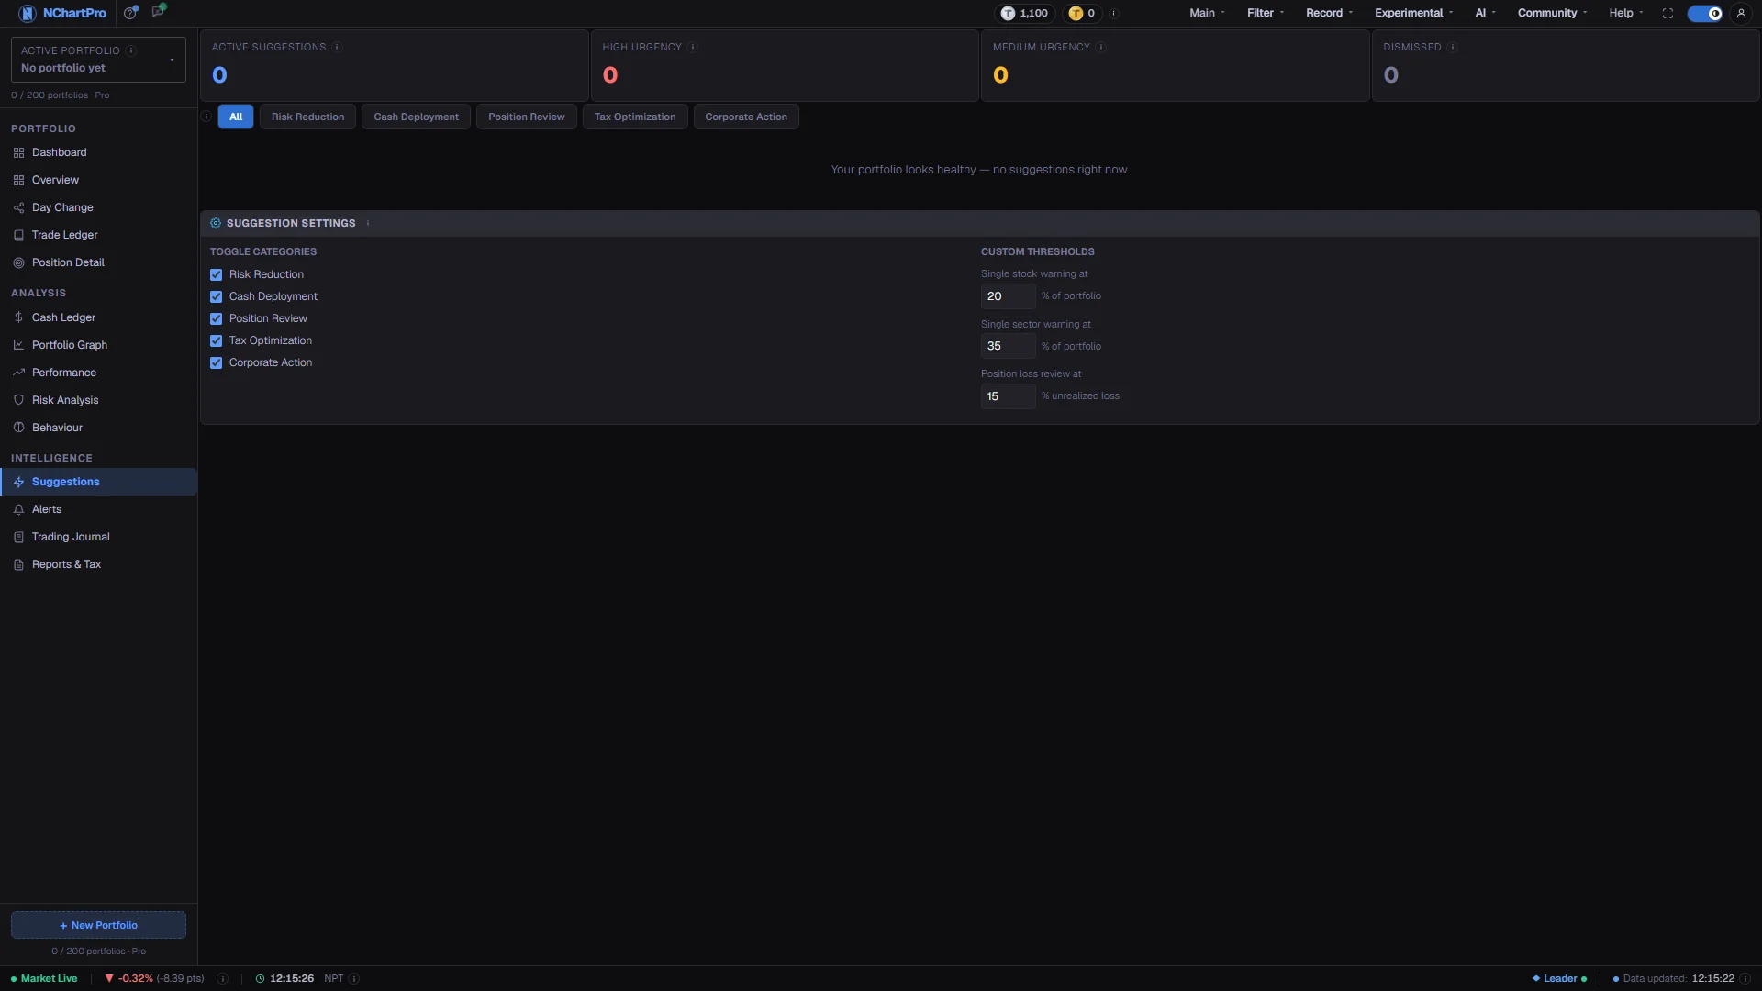Open the Reports & Tax page
This screenshot has height=991, width=1762.
(x=98, y=564)
